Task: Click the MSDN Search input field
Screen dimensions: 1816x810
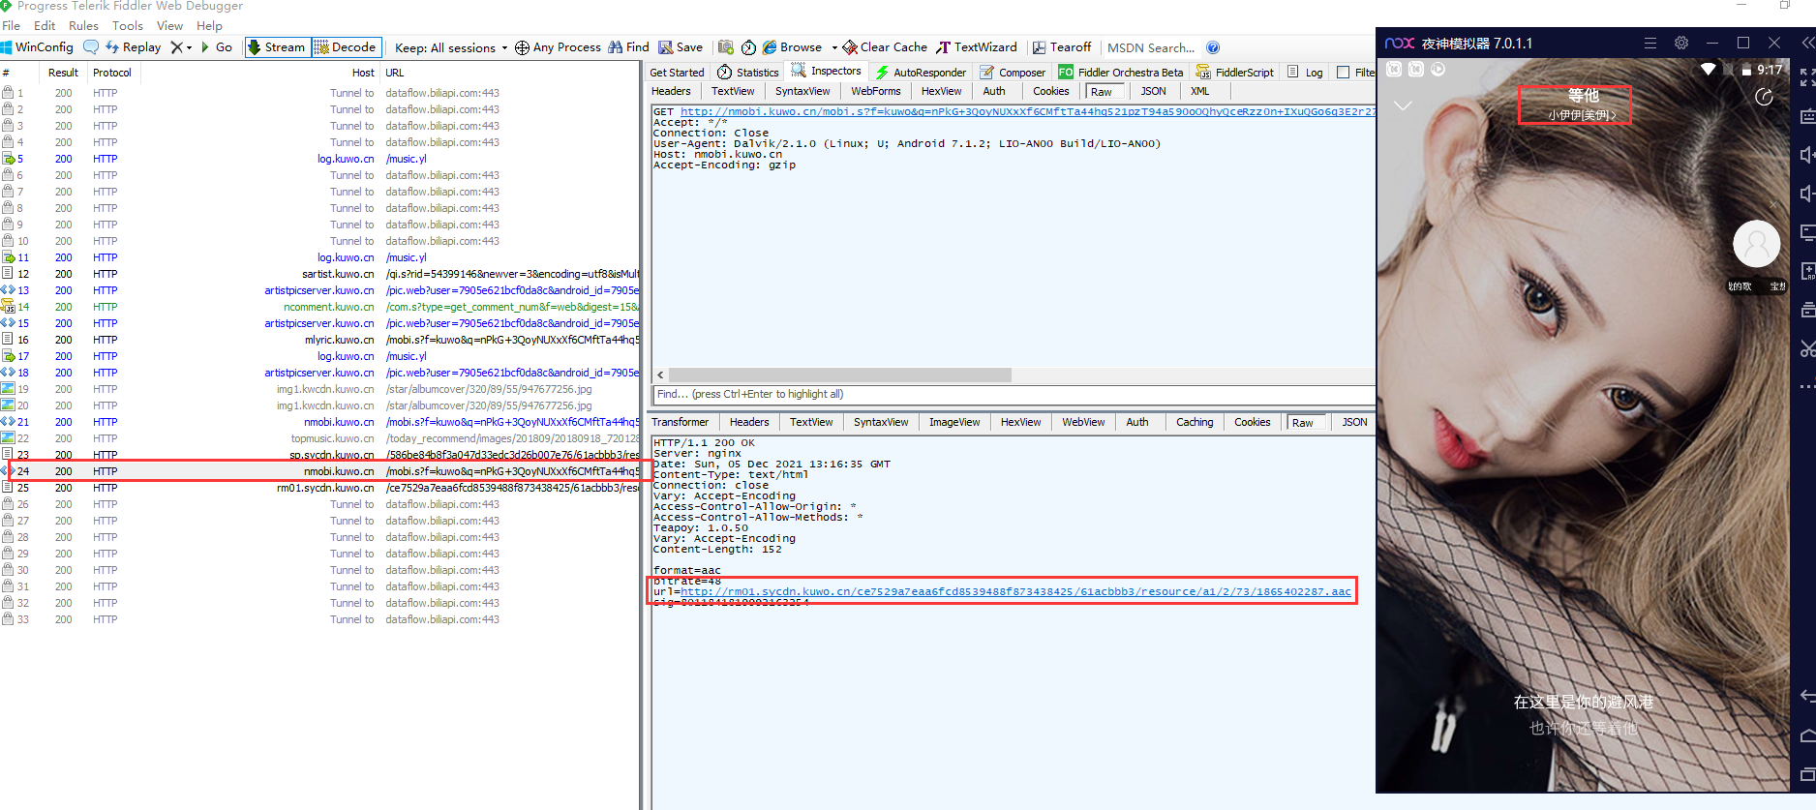Action: [1151, 47]
